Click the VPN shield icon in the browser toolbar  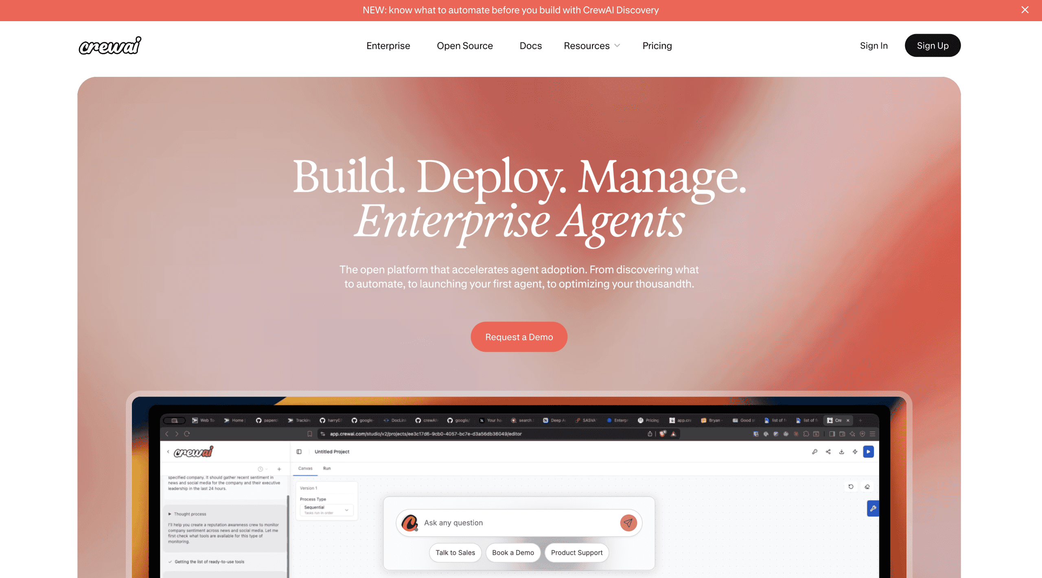click(862, 434)
